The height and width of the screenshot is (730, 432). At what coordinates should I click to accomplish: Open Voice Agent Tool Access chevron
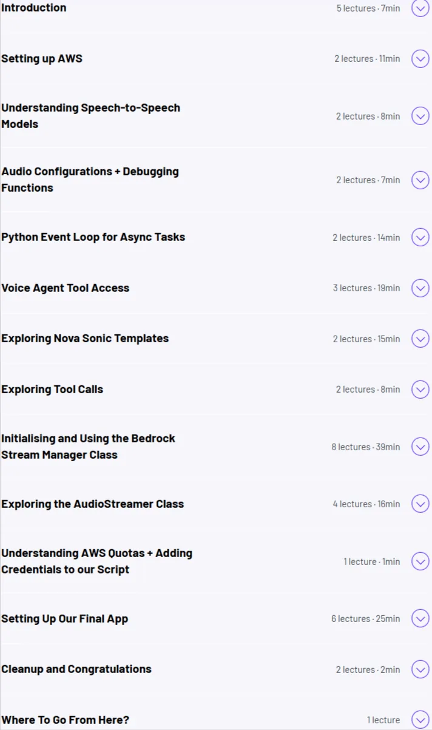(420, 288)
